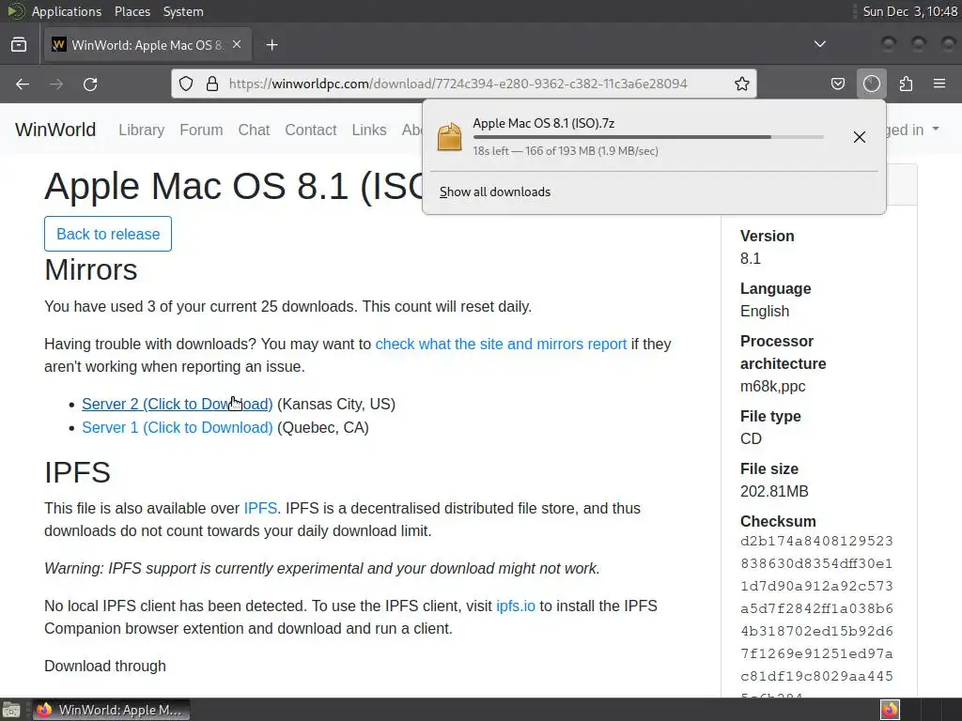This screenshot has height=721, width=962.
Task: Go back to previous page
Action: click(23, 84)
